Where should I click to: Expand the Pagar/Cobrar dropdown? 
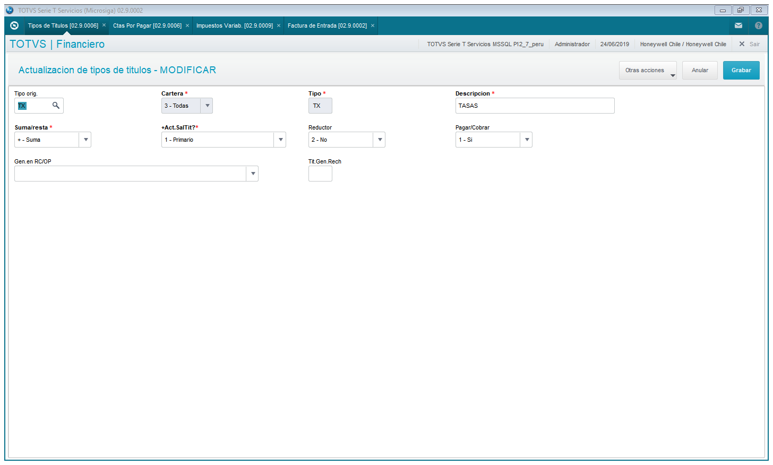pyautogui.click(x=527, y=140)
